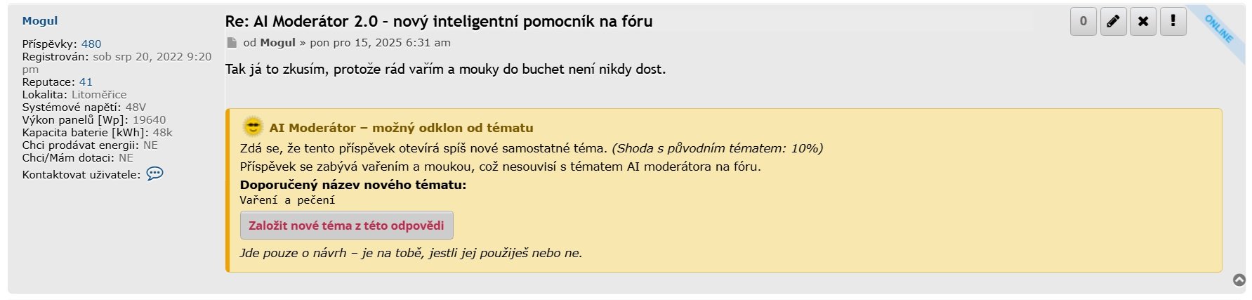This screenshot has height=300, width=1252.
Task: Click the suggested topic name "Vaření a pečení"
Action: click(x=287, y=200)
